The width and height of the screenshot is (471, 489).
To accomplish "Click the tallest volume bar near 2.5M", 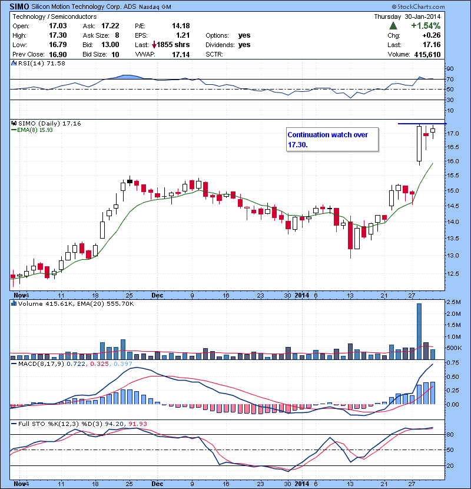I will click(x=419, y=331).
